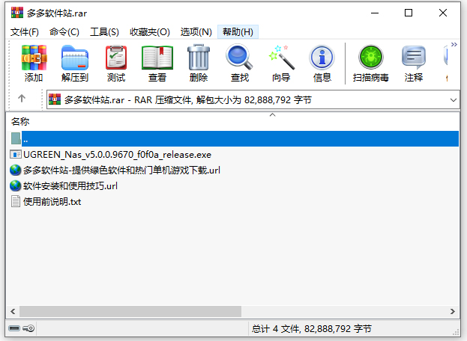Image resolution: width=467 pixels, height=341 pixels.
Task: Maximize the 多多软件站.rar window
Action: 409,13
